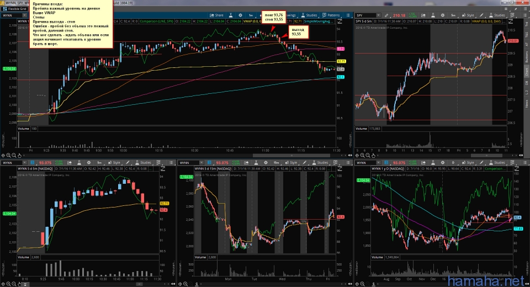
Task: Toggle the pin icon above the SPY chart
Action: click(516, 9)
